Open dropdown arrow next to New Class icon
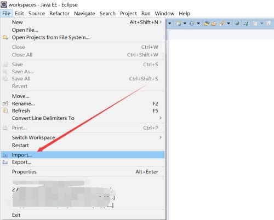The width and height of the screenshot is (274, 220). coord(198,24)
